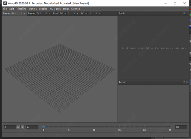191x139 pixels.
Task: Close the Wrap4D window
Action: 185,3
